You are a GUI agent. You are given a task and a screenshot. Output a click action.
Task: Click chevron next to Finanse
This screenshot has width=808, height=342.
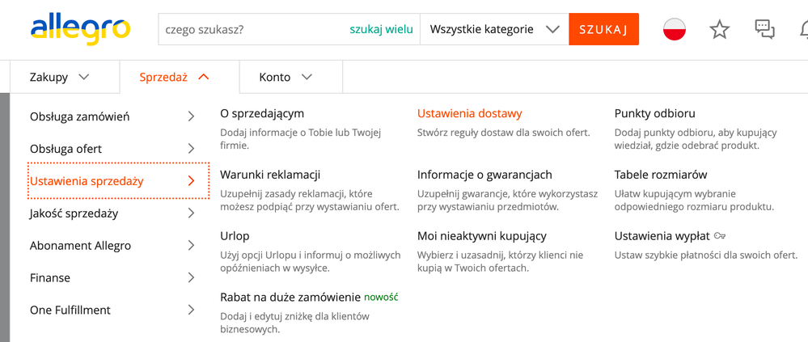click(x=191, y=277)
